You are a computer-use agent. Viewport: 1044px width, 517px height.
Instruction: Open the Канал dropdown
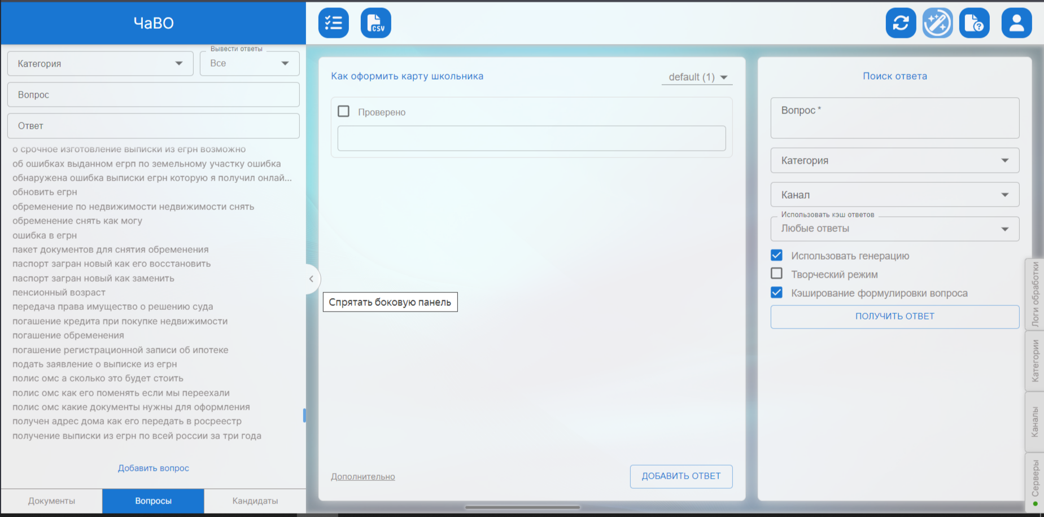pyautogui.click(x=894, y=195)
